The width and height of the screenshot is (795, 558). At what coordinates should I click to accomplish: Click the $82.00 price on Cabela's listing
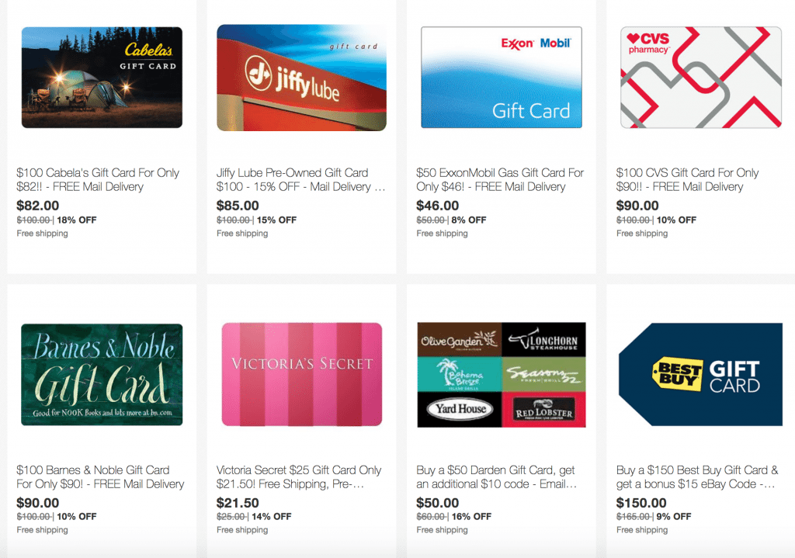(x=37, y=205)
